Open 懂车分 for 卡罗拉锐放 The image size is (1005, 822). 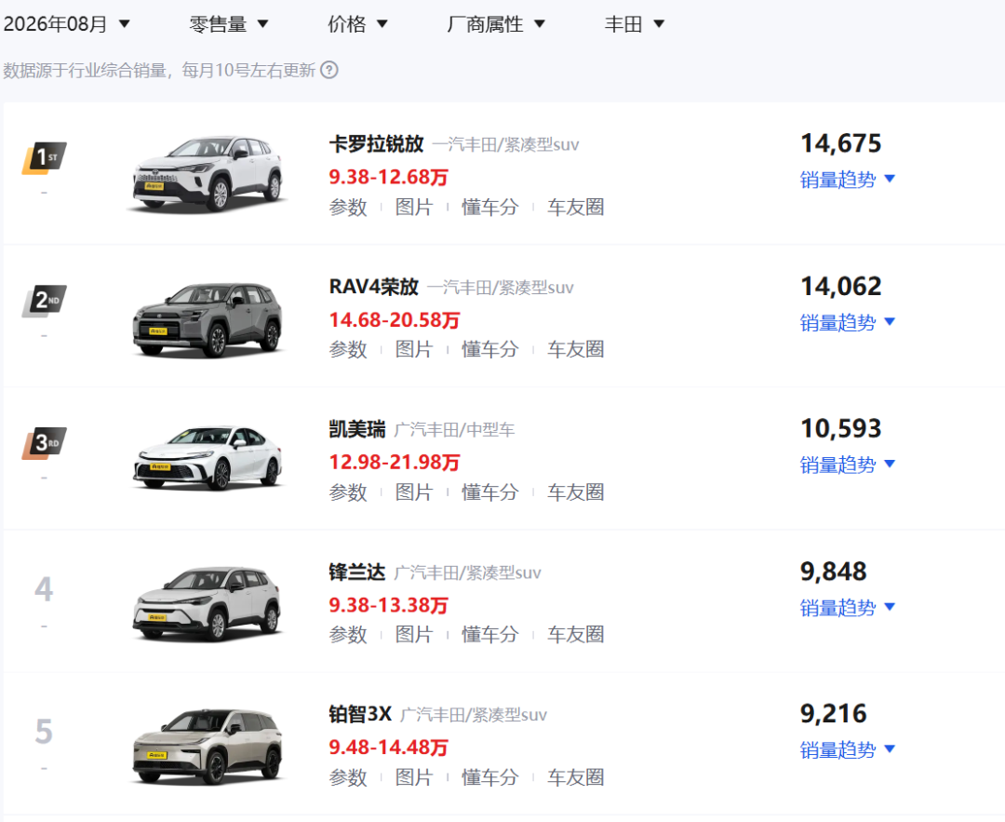[489, 207]
